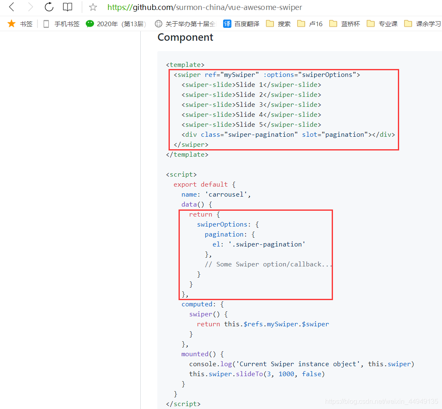Viewport: 442px width, 409px height.
Task: Click the return this.$refs.mySwiper.$swiper line
Action: point(263,324)
